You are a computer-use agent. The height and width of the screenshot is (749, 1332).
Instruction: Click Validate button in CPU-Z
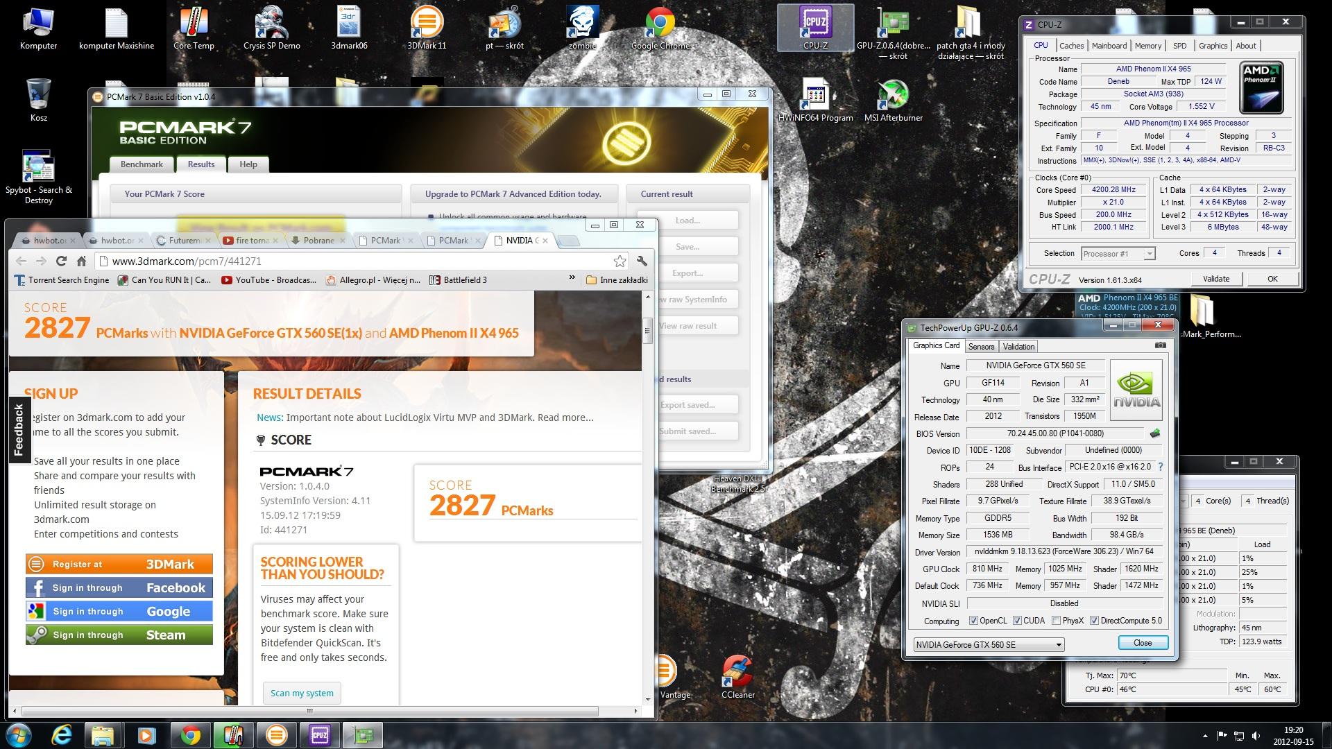coord(1215,279)
